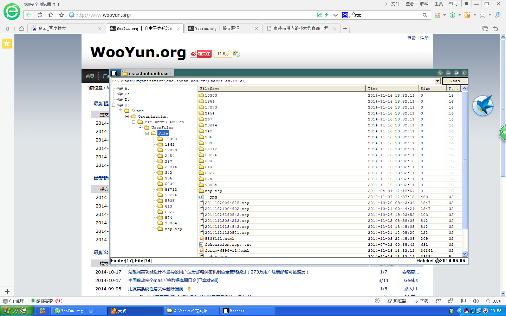Click the Hatchet window menu icon before the csc.shmtu.edu.cn tab
506x316 pixels.
pyautogui.click(x=114, y=73)
